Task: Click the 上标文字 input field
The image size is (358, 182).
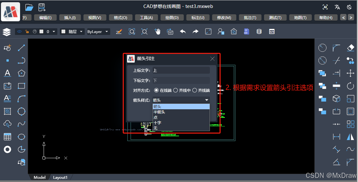Action: (x=181, y=71)
